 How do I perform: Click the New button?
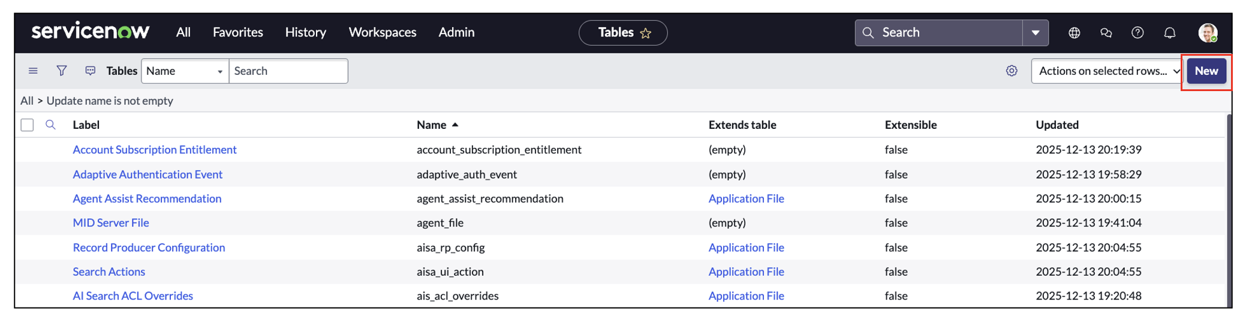[1206, 71]
